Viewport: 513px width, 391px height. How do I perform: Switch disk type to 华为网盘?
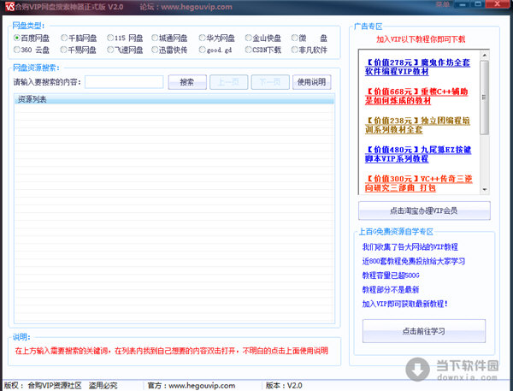[202, 38]
